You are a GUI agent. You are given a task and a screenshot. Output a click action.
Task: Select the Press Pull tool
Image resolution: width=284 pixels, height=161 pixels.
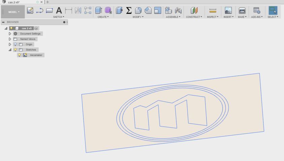pyautogui.click(x=119, y=10)
